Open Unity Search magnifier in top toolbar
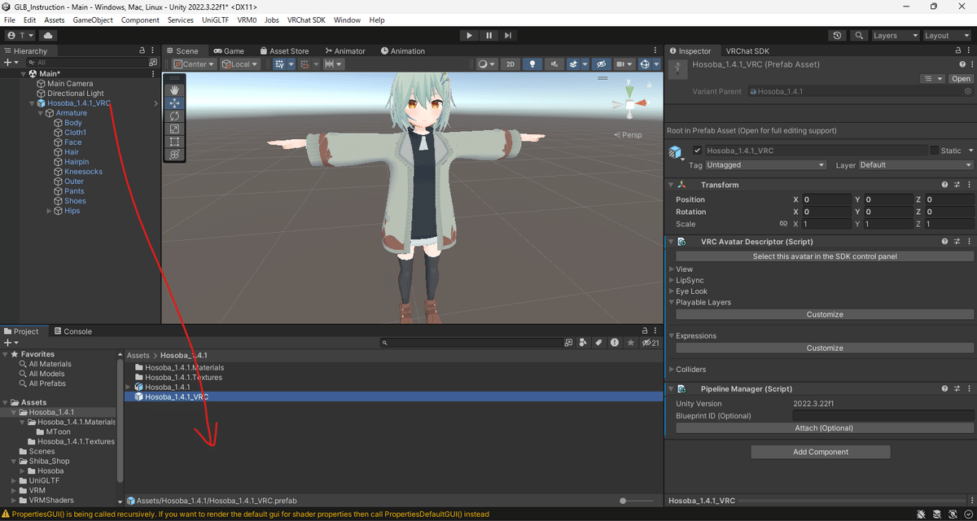 (859, 36)
